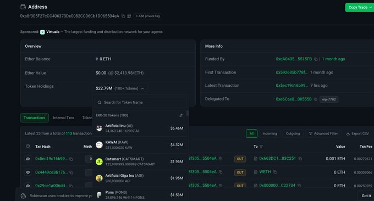Click contract icon beside WETH
Viewport: 374px width, 201px height.
[256, 172]
